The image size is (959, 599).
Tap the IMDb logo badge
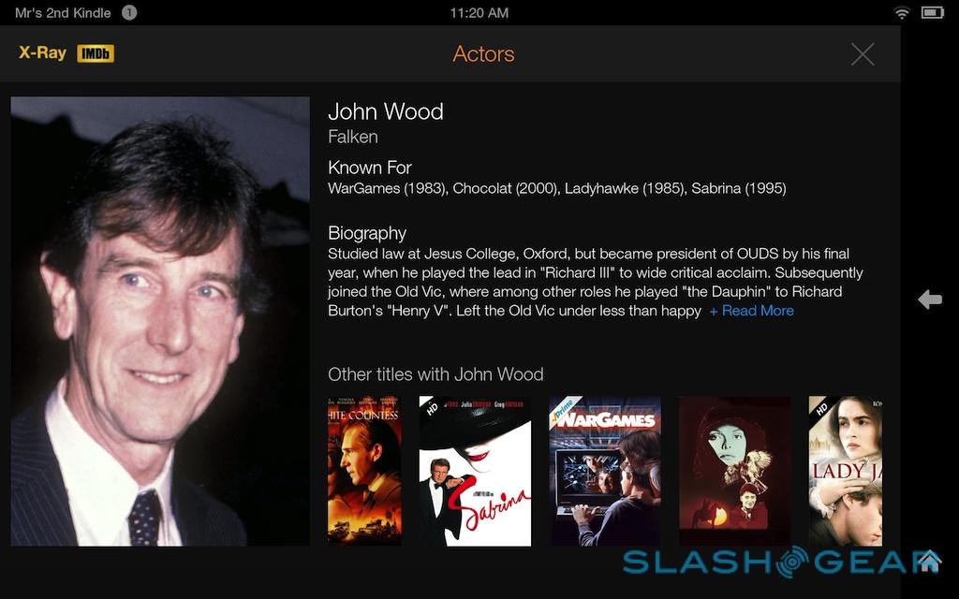point(96,53)
